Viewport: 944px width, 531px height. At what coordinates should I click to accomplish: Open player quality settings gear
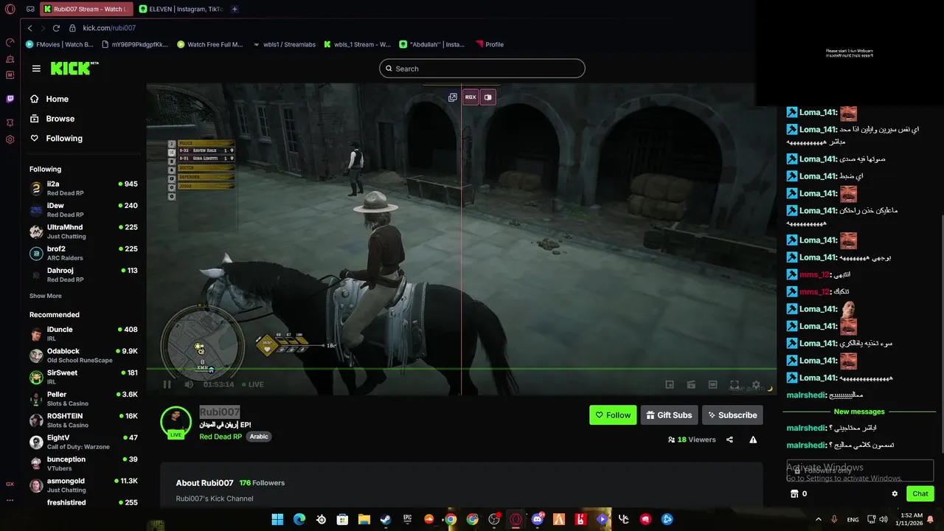pos(756,384)
